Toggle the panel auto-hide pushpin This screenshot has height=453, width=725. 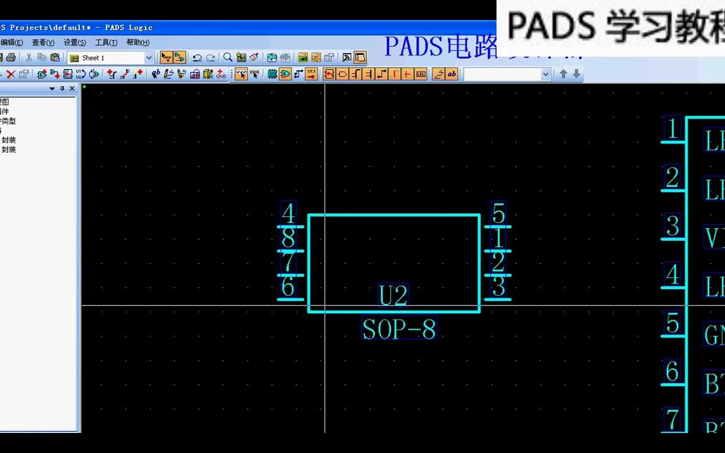point(62,88)
